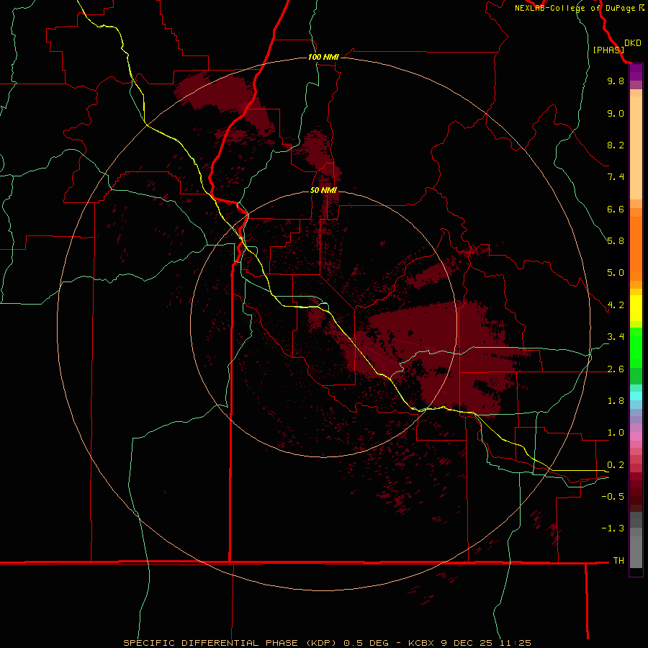This screenshot has width=648, height=648.
Task: Click the "DKD" label above color scale
Action: (x=633, y=43)
